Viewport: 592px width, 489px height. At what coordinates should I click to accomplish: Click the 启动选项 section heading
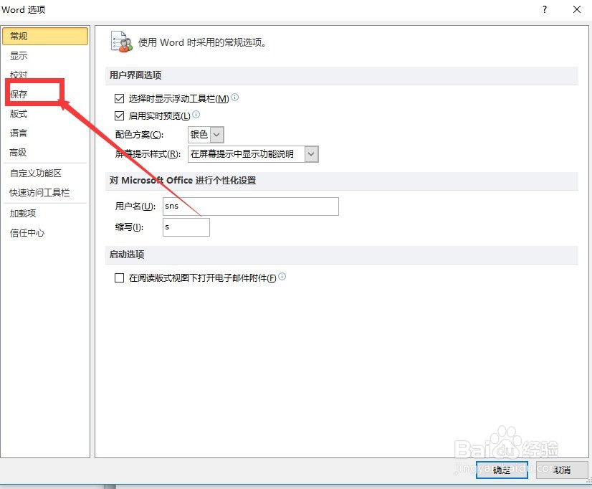tap(127, 255)
